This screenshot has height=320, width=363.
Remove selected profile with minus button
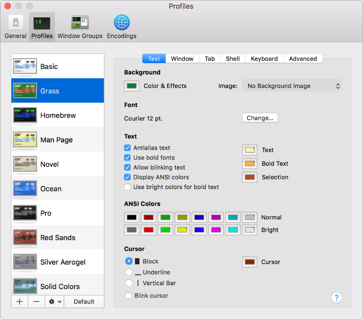[x=36, y=302]
